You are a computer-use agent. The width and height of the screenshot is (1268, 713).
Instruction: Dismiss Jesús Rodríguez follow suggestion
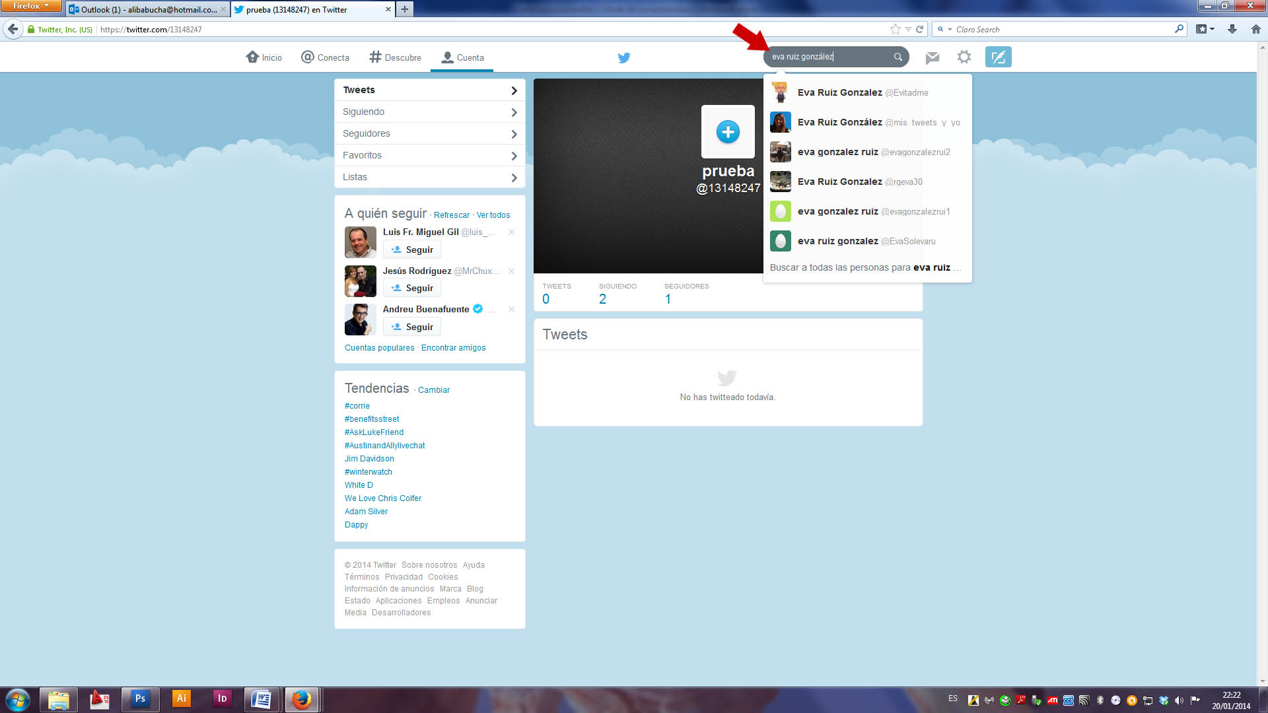pos(511,271)
